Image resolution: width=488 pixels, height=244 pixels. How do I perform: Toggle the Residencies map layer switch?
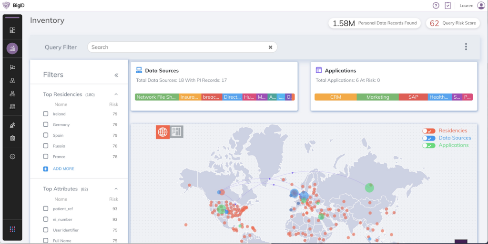[429, 131]
